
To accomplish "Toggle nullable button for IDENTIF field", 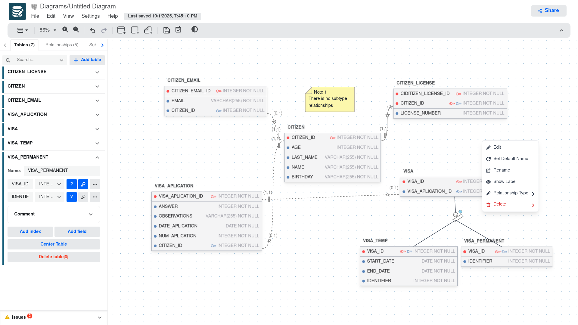I will click(x=71, y=197).
